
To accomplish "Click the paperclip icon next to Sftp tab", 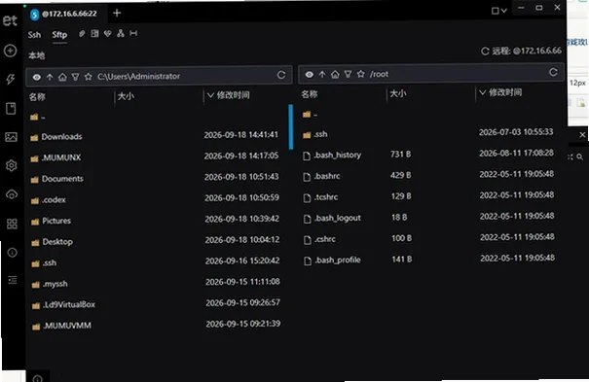I will (82, 34).
